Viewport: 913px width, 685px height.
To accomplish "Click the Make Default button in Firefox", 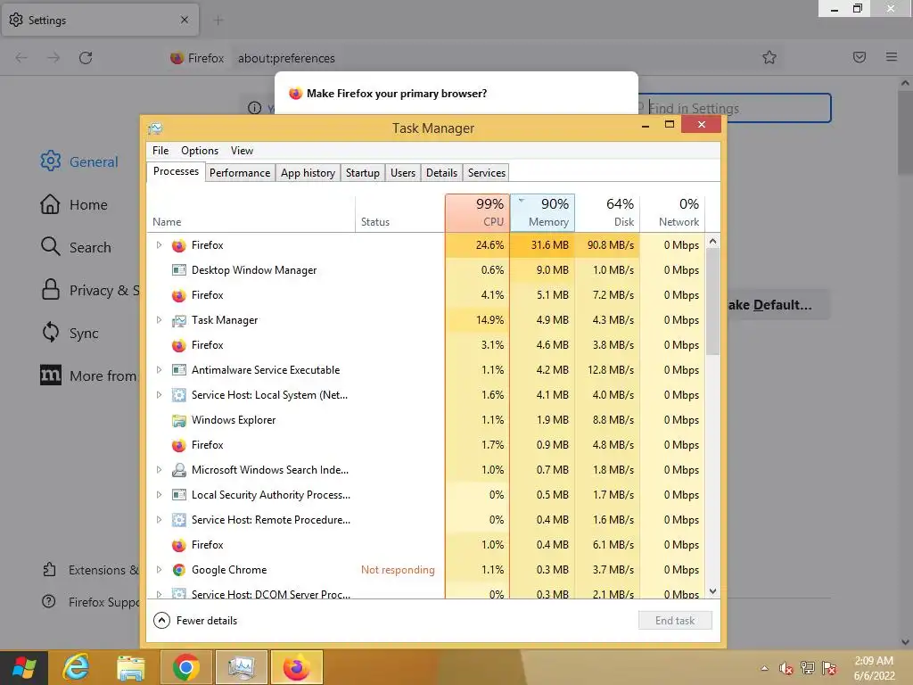I will tap(777, 305).
